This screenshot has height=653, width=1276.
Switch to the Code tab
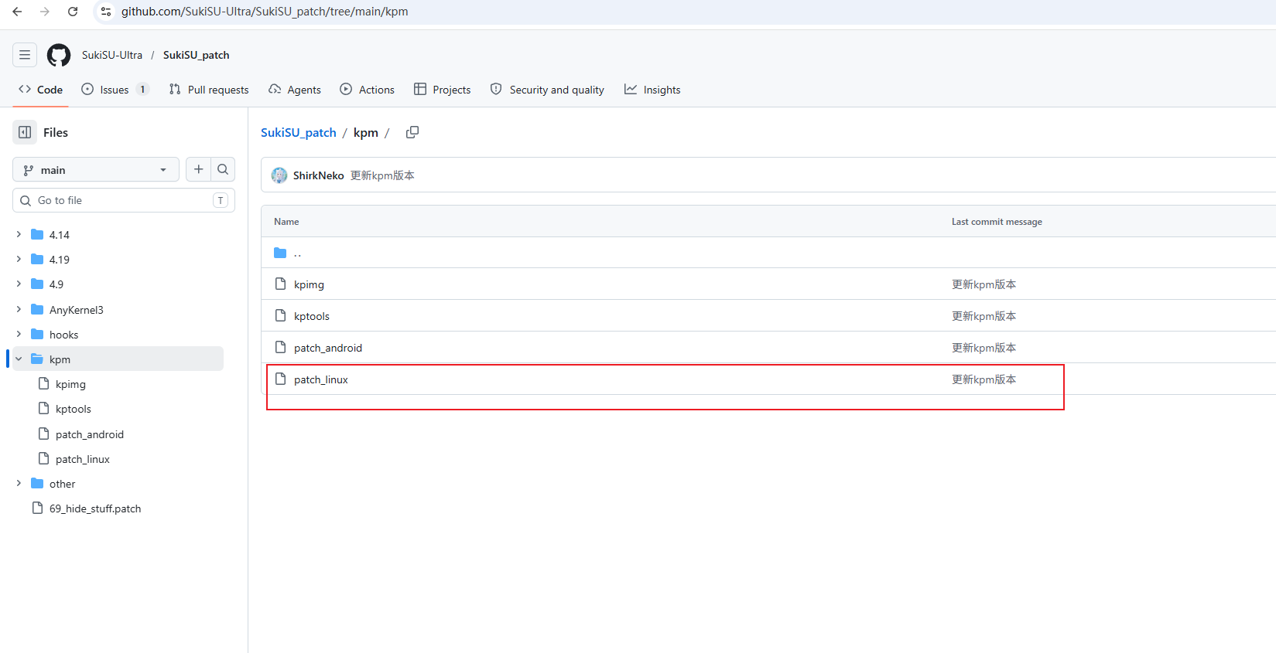[x=41, y=90]
